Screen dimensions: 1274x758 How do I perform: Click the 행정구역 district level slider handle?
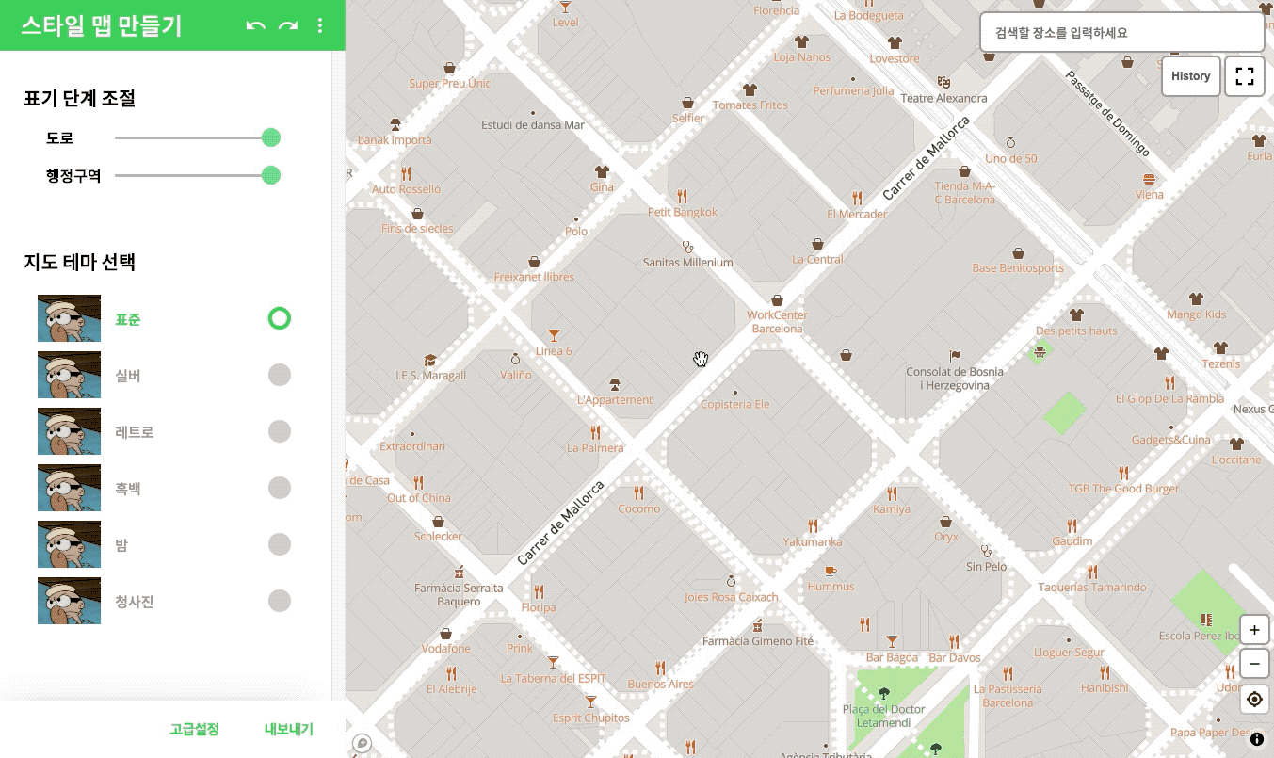tap(271, 175)
